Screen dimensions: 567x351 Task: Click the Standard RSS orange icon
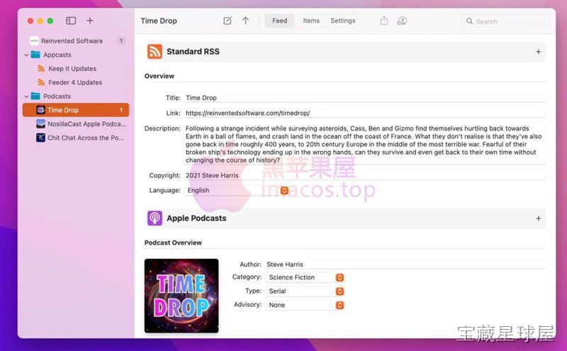pyautogui.click(x=155, y=51)
